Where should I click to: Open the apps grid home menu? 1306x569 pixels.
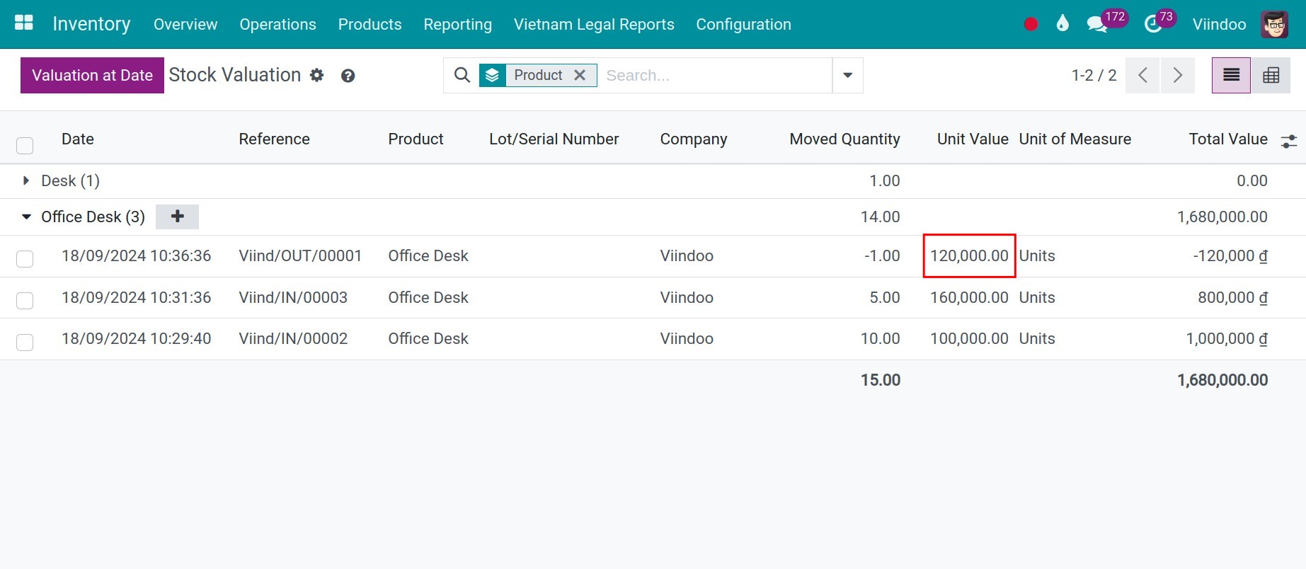[x=24, y=23]
